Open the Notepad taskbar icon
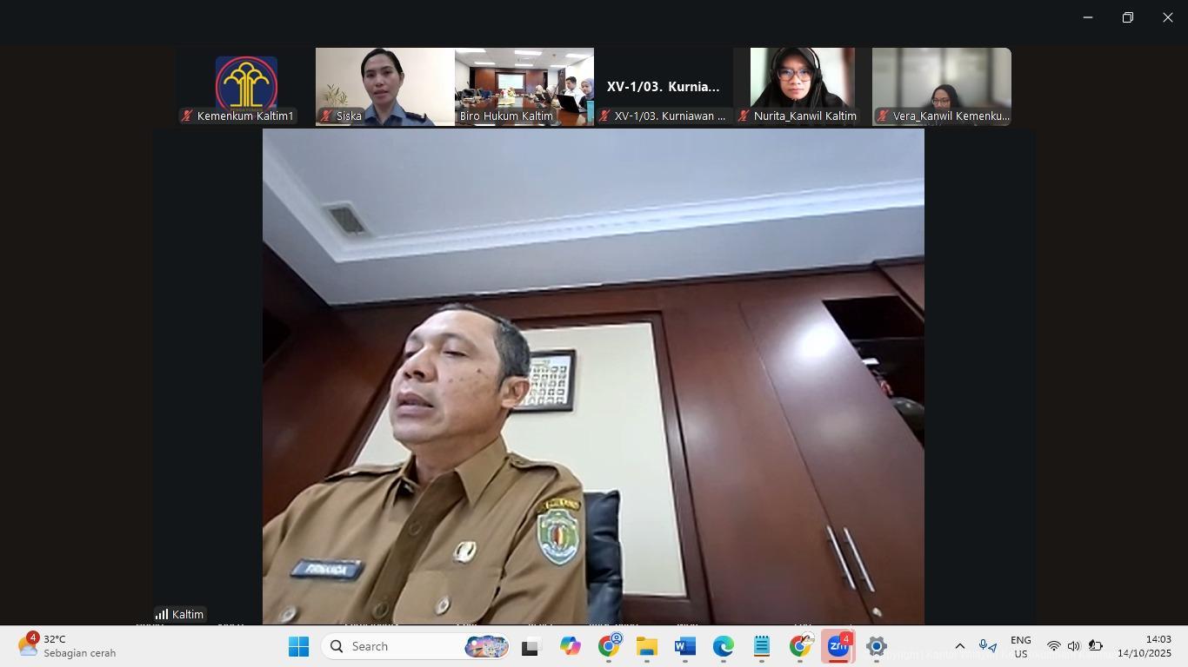The width and height of the screenshot is (1188, 667). 762,646
